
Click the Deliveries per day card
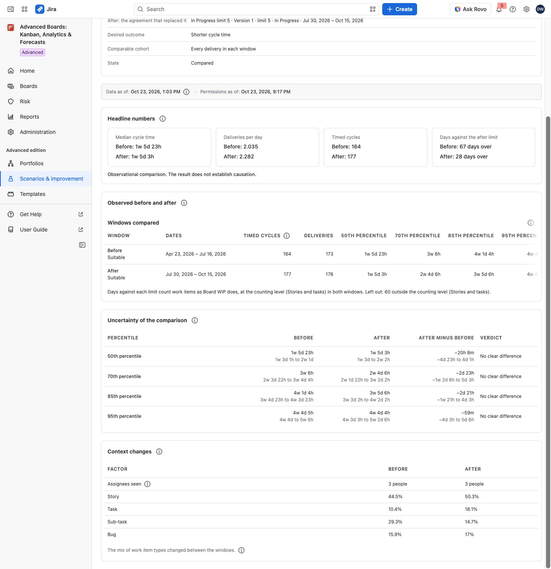click(267, 147)
